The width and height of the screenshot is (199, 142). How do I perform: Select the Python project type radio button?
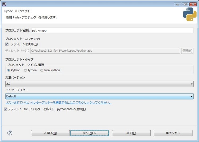8,70
